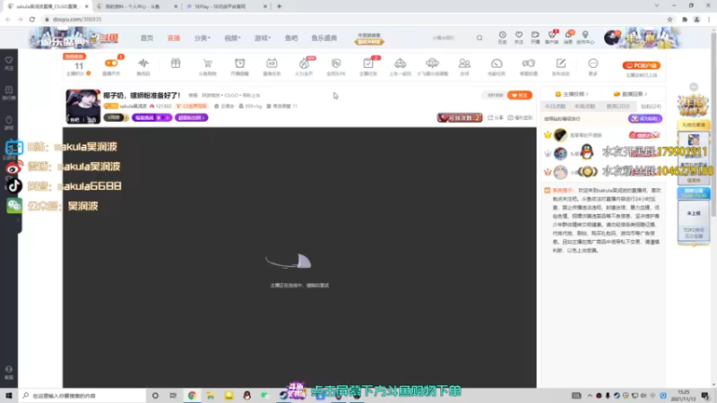The width and height of the screenshot is (717, 403).
Task: Expand the 分类 navigation dropdown
Action: 203,38
